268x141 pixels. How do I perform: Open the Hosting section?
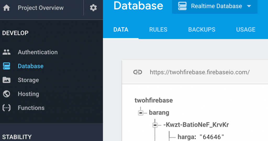(28, 94)
